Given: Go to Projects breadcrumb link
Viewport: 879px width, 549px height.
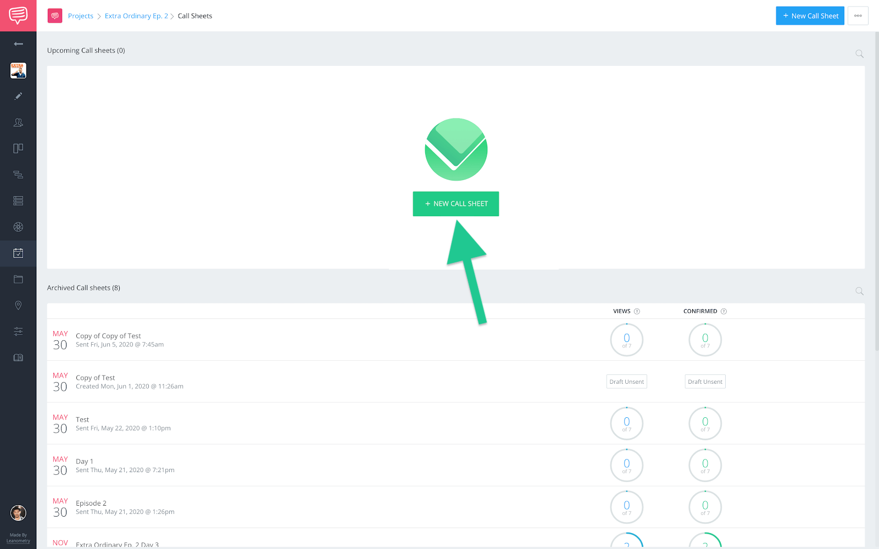Looking at the screenshot, I should (x=81, y=16).
